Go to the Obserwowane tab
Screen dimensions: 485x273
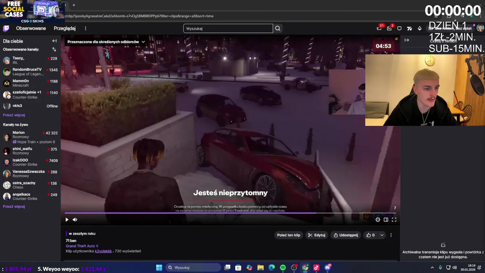[31, 28]
